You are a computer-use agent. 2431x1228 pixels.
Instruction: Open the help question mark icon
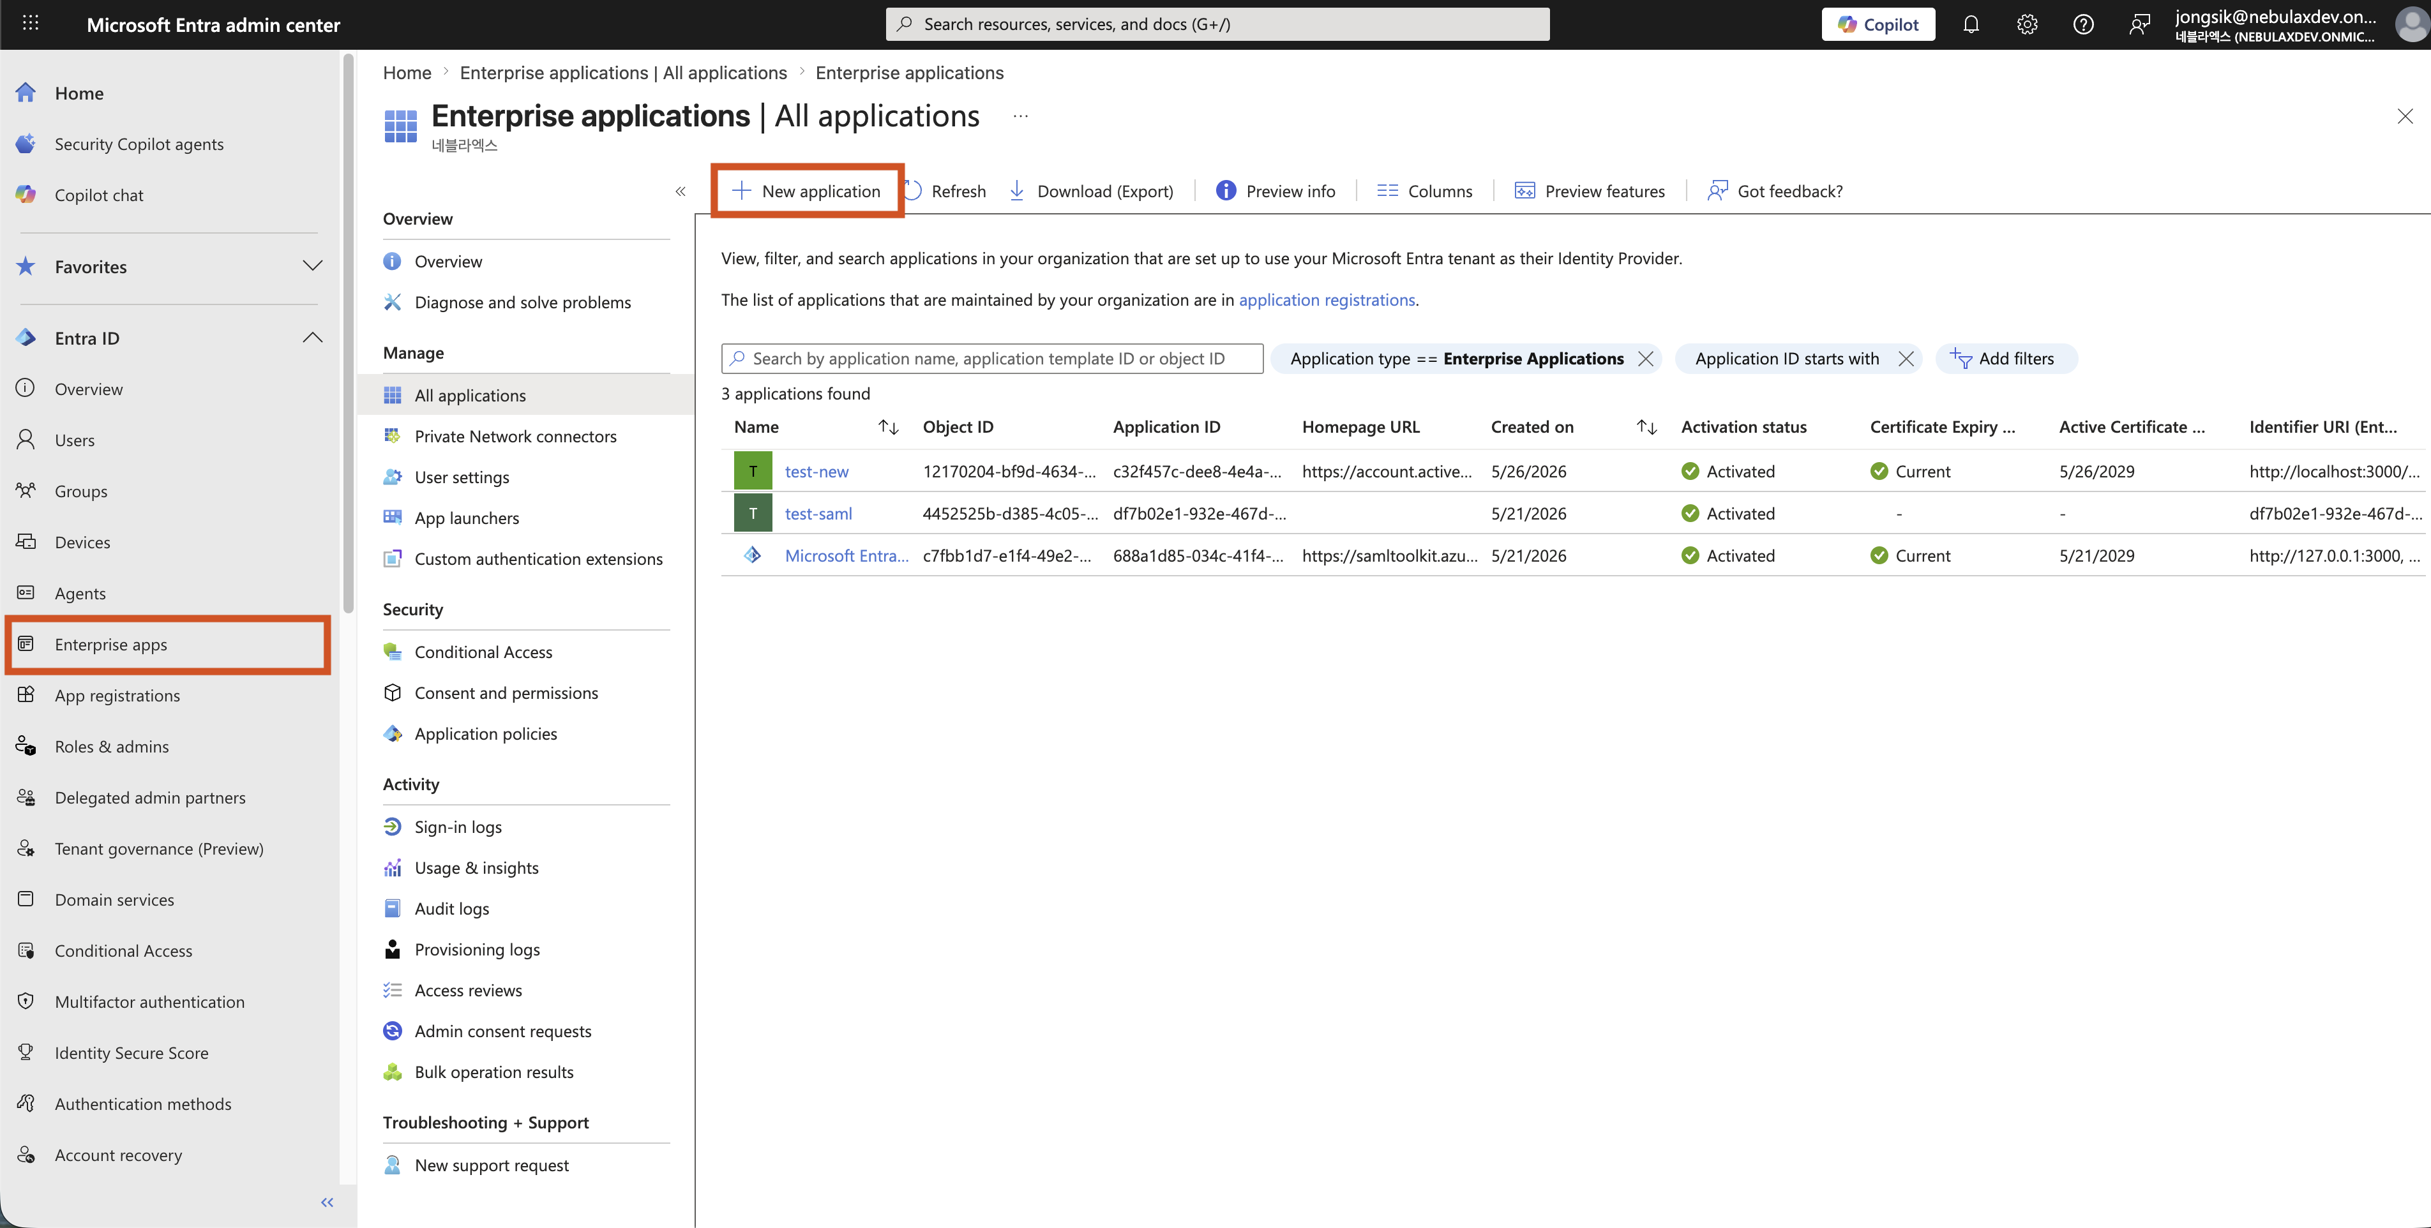pyautogui.click(x=2083, y=24)
